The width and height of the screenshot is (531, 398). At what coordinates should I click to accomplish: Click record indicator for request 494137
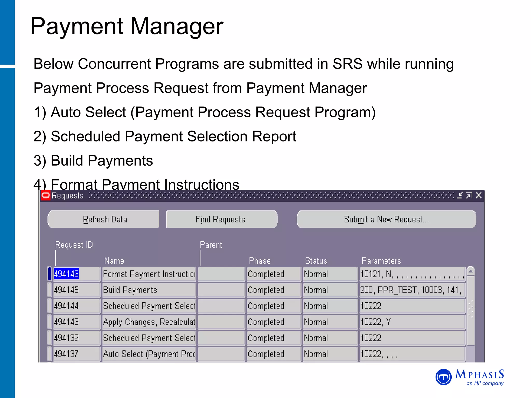click(50, 354)
